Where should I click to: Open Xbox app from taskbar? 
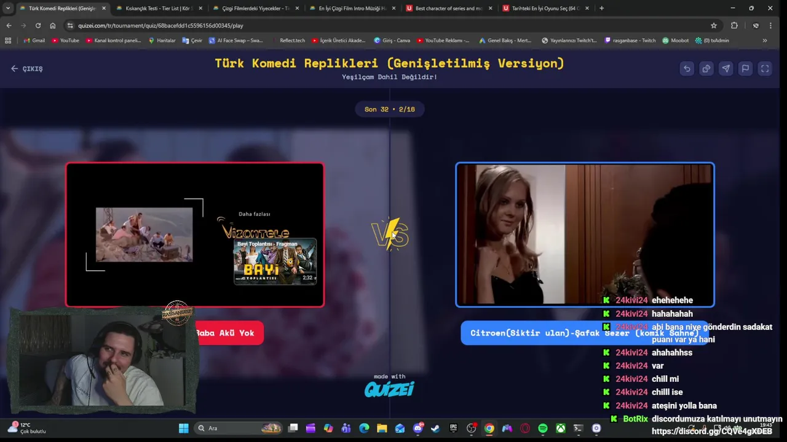pyautogui.click(x=561, y=428)
